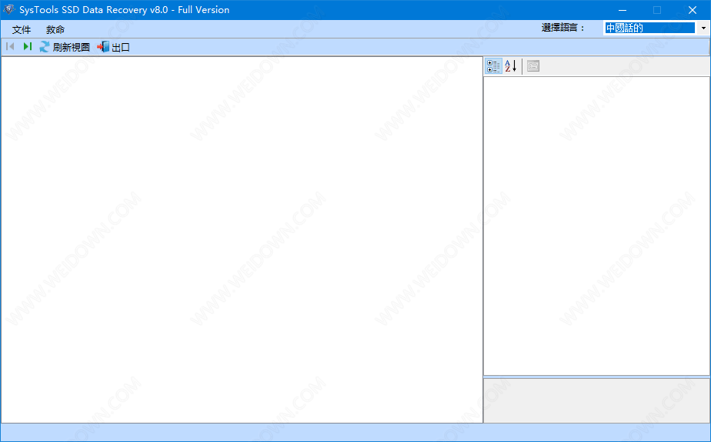This screenshot has width=711, height=442.
Task: Switch property grid to categorized view
Action: click(493, 66)
